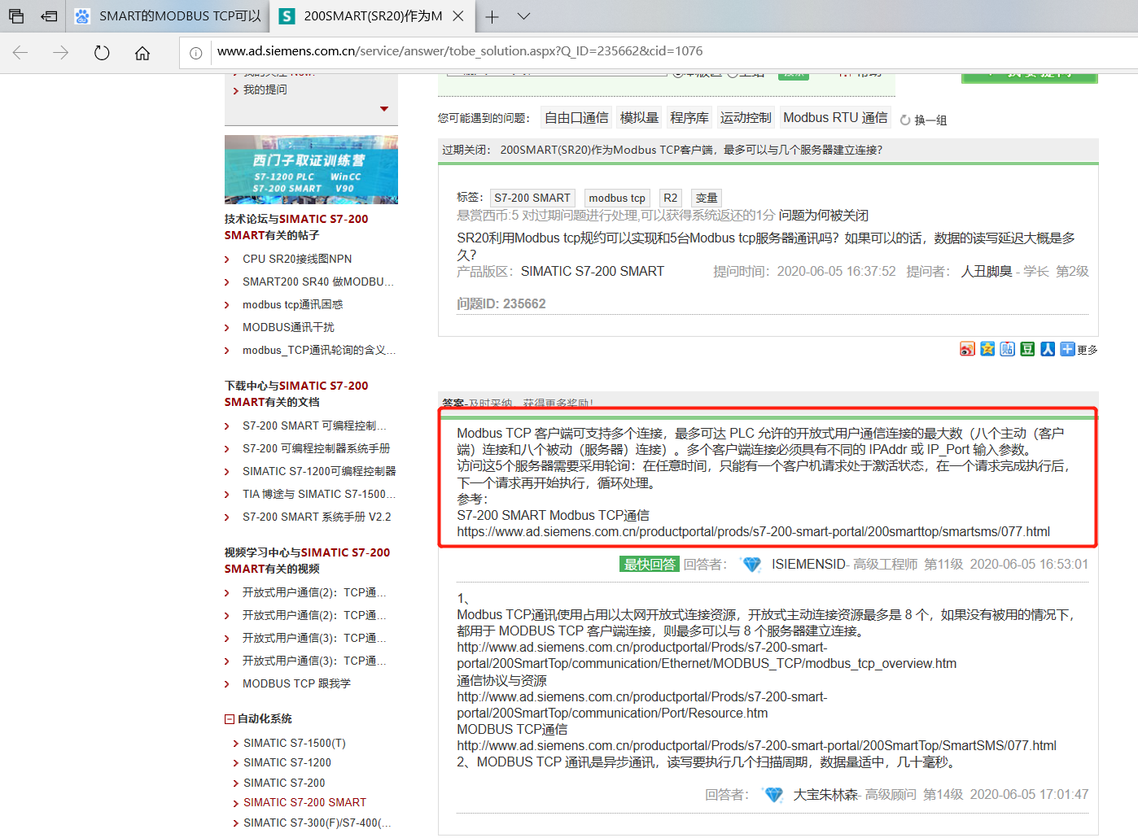Open Port/Resource.htm link
The height and width of the screenshot is (838, 1138).
641,705
